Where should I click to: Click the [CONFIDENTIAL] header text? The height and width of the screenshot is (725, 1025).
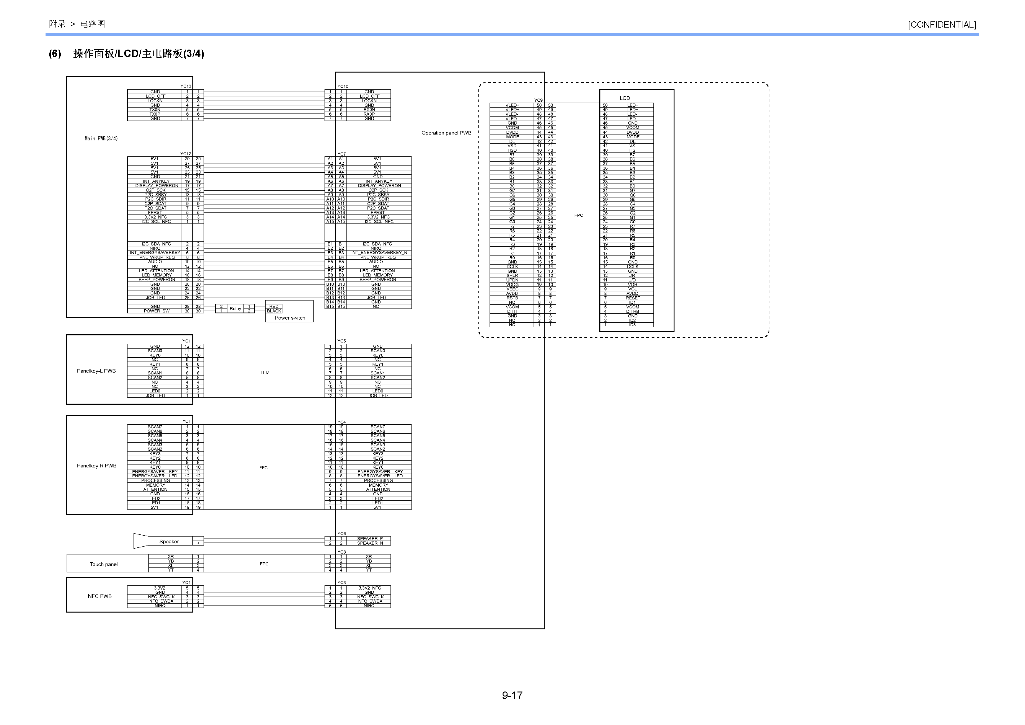click(942, 24)
